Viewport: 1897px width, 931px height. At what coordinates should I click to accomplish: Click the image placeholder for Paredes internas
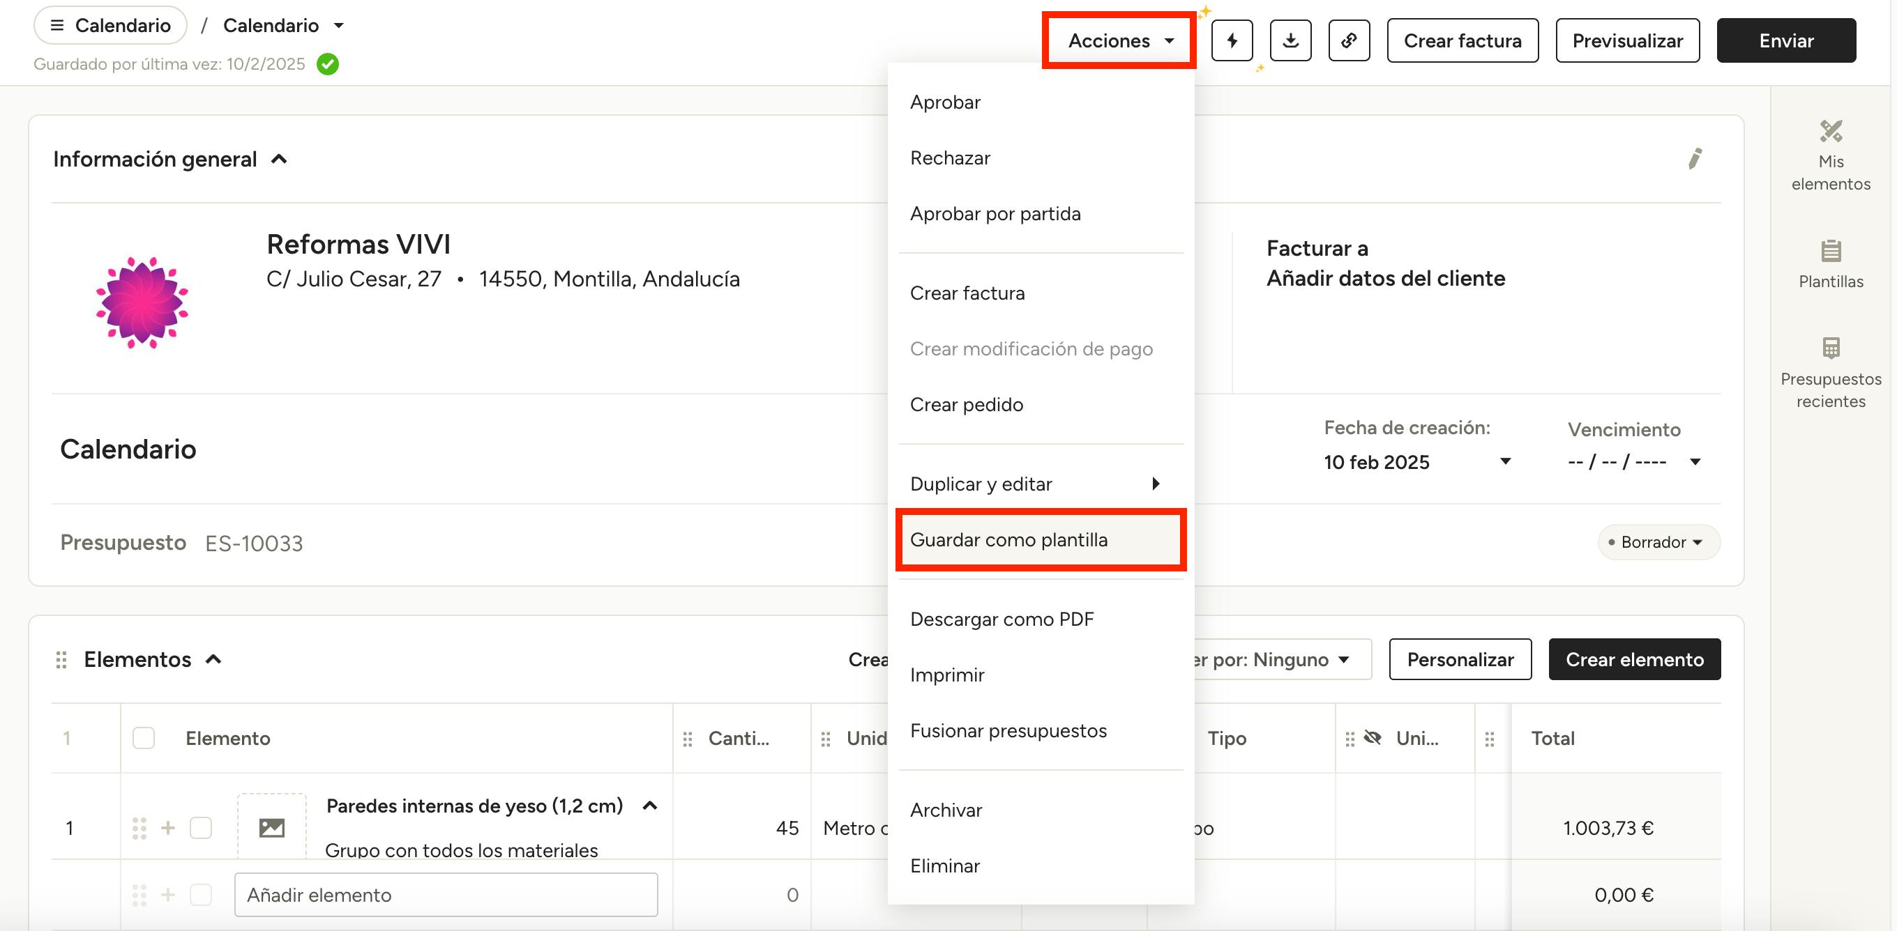click(x=272, y=827)
